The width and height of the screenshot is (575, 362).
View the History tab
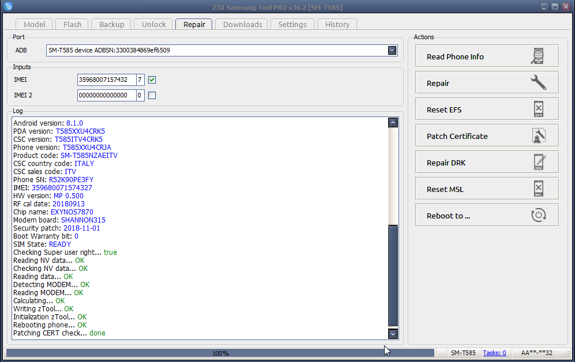pyautogui.click(x=337, y=24)
